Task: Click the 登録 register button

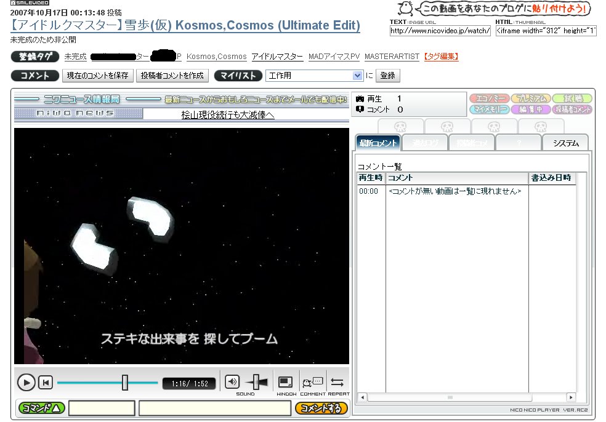Action: click(x=387, y=76)
